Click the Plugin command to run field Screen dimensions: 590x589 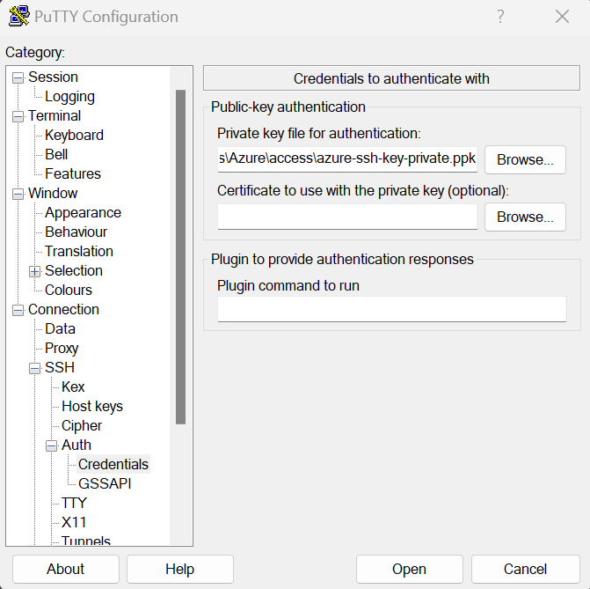click(391, 309)
